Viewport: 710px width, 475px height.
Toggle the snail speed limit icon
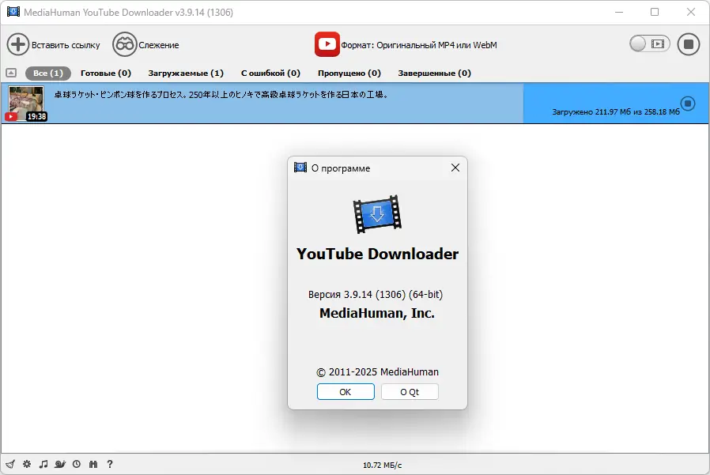tap(60, 464)
